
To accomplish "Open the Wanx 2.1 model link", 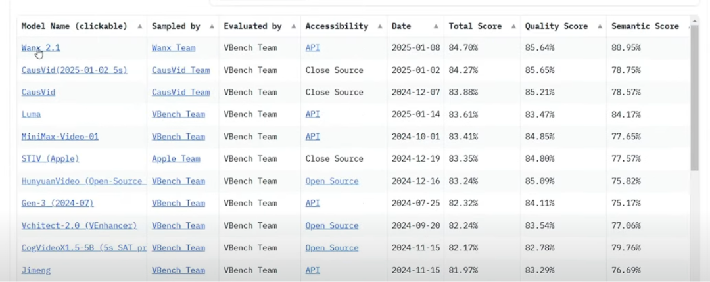I will point(40,48).
